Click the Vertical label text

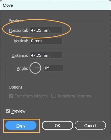[21, 41]
